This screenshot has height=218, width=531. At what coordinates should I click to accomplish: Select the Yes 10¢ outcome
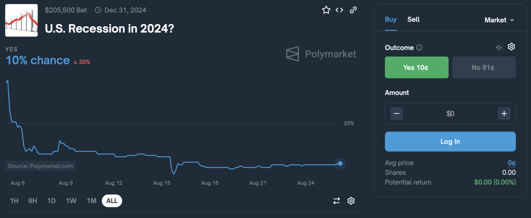click(x=417, y=67)
